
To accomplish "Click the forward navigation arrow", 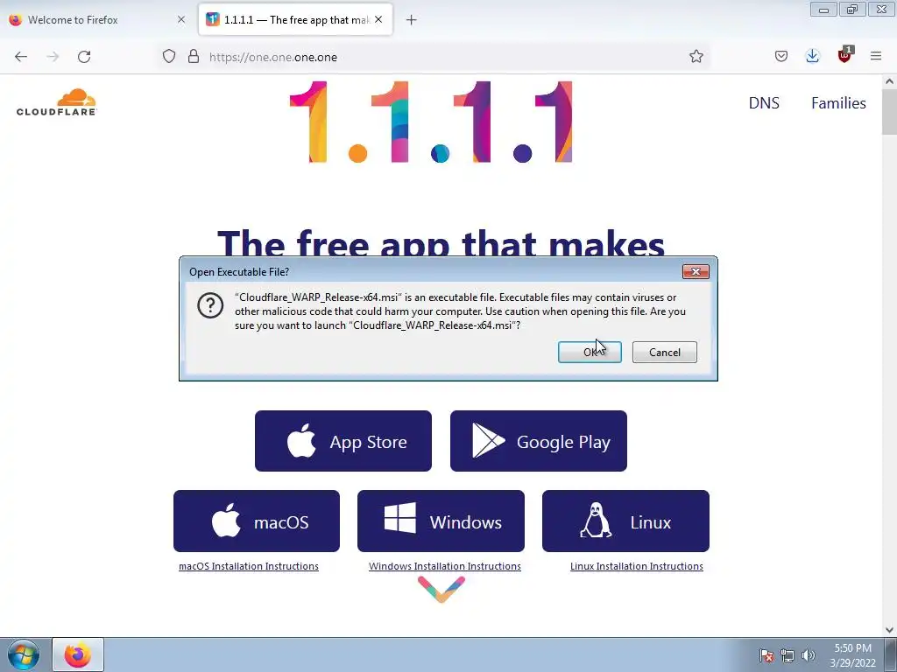I will pyautogui.click(x=53, y=57).
